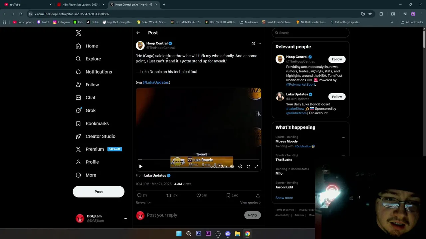Open DGF.Kam account switcher dots
This screenshot has height=239, width=426.
tap(125, 218)
